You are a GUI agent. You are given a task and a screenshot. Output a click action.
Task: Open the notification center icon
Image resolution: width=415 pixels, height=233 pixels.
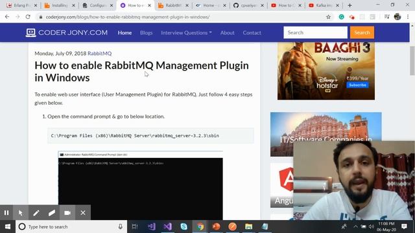pos(404,227)
